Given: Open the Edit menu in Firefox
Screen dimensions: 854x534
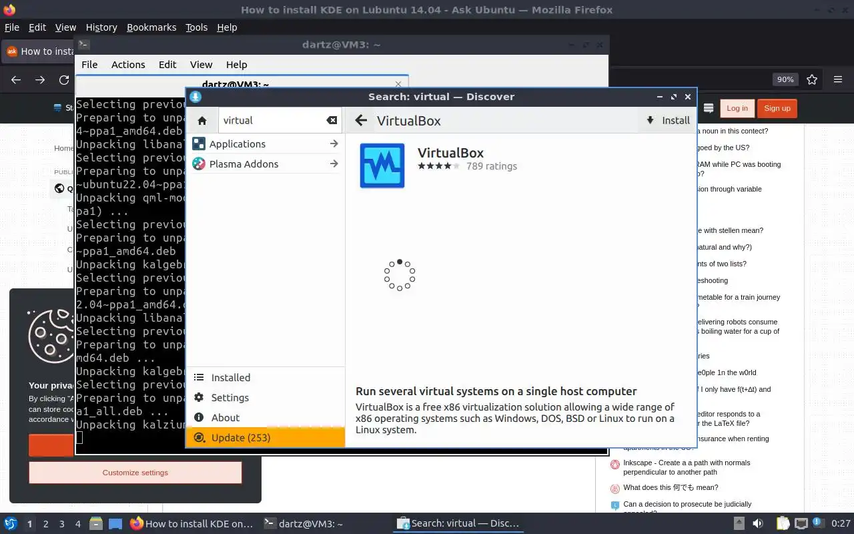Looking at the screenshot, I should click(x=37, y=27).
